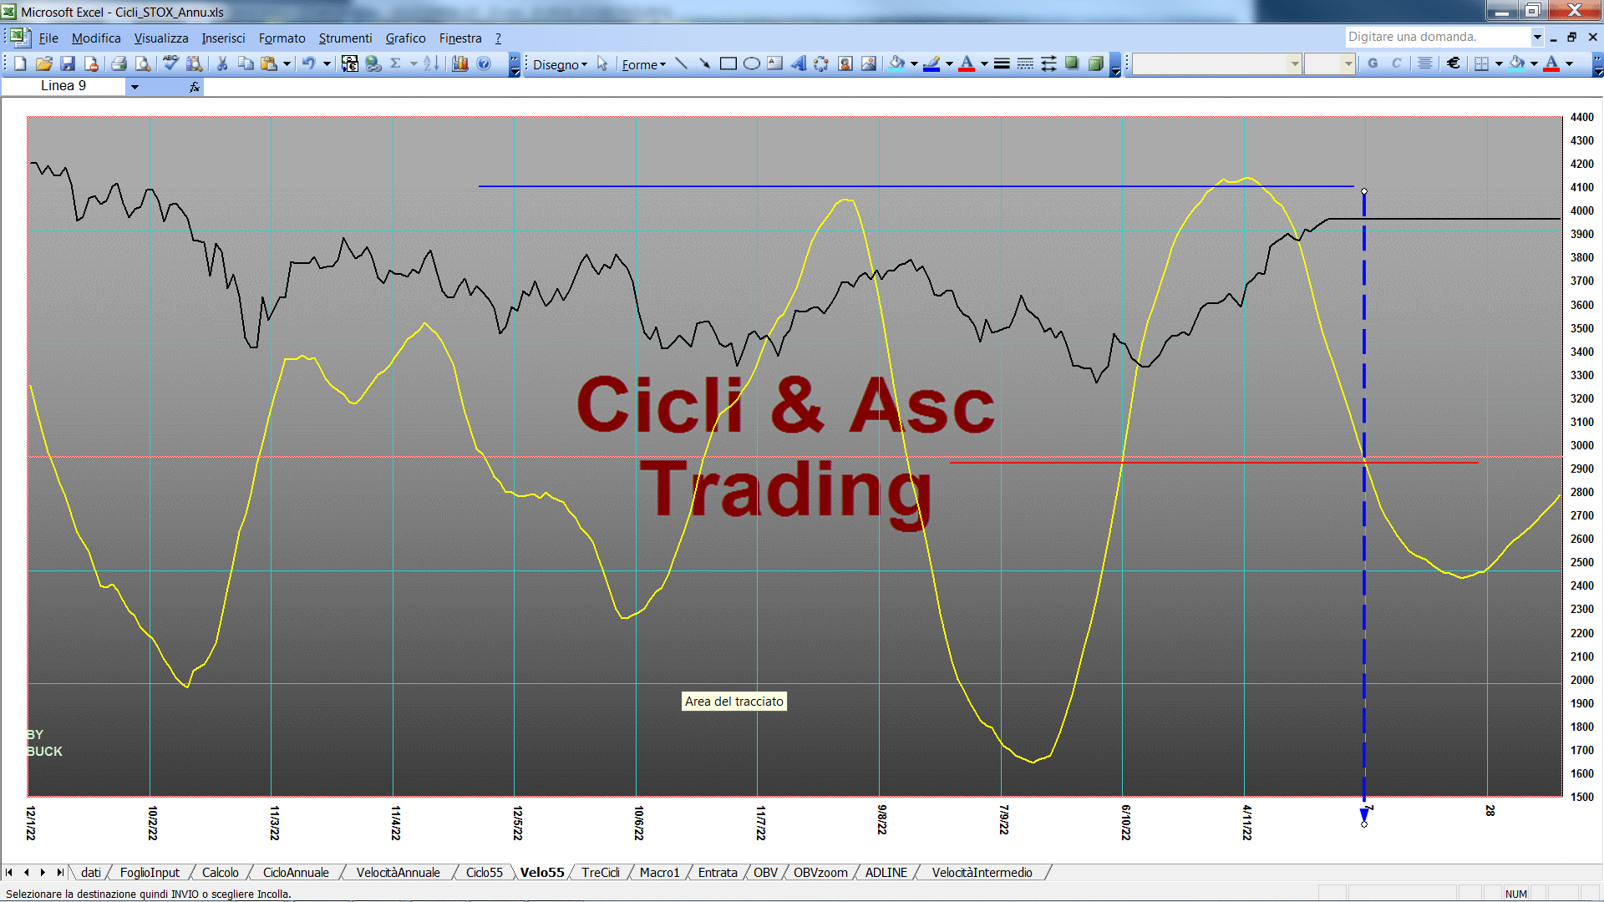This screenshot has width=1604, height=902.
Task: Switch to the OBVzoom sheet tab
Action: [x=820, y=873]
